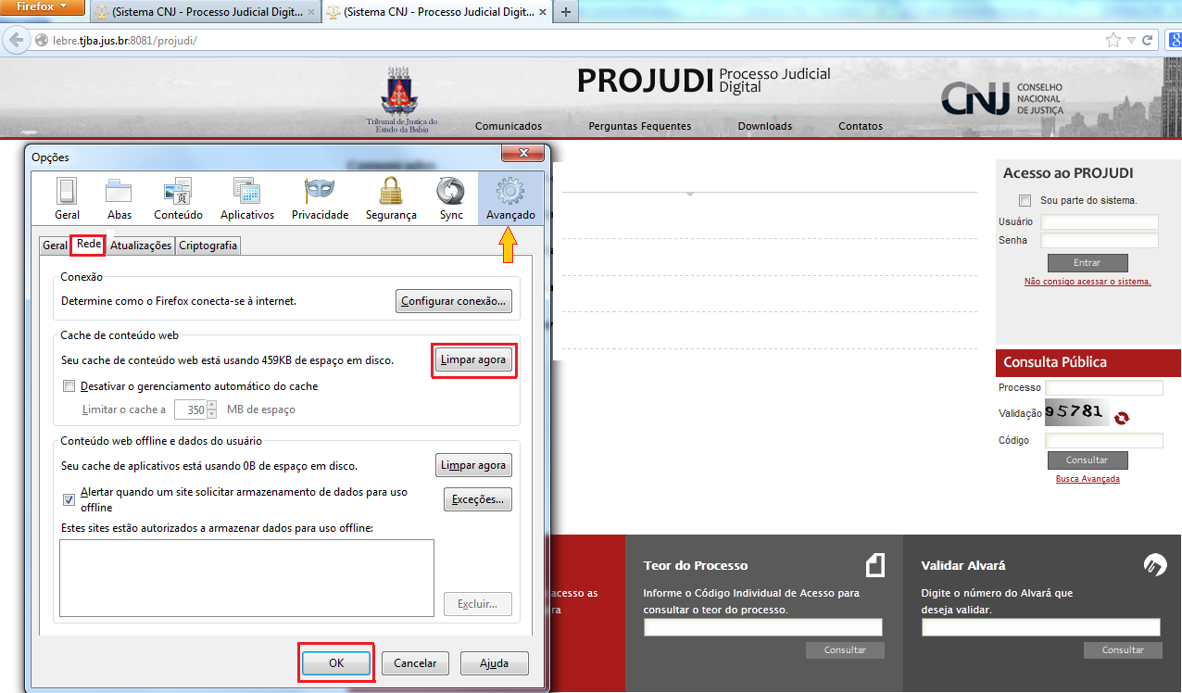The image size is (1182, 693).
Task: Open the Firefox application menu dropdown
Action: coord(44,7)
